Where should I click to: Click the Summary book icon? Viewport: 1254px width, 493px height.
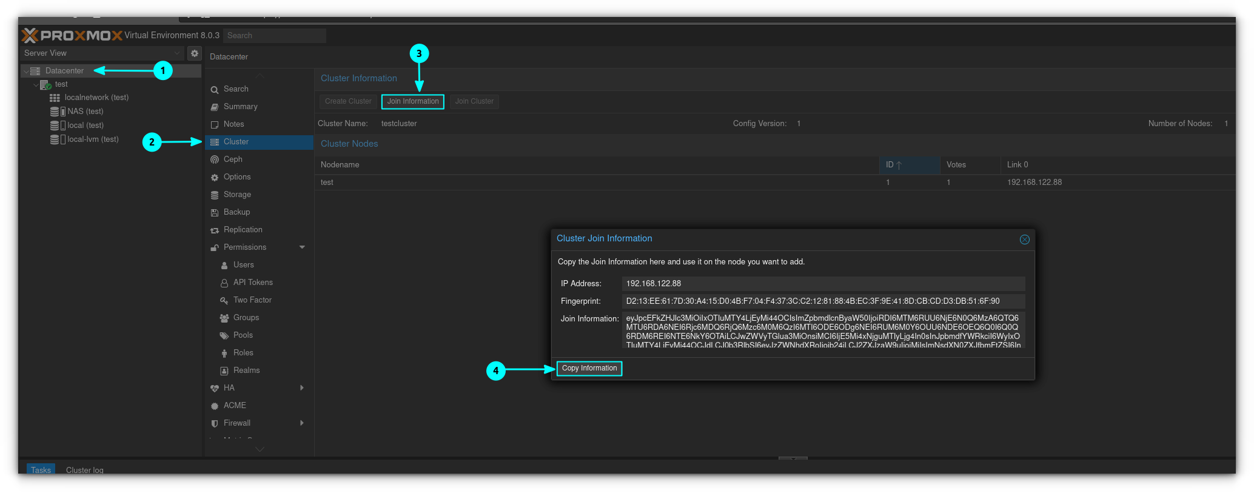(215, 107)
